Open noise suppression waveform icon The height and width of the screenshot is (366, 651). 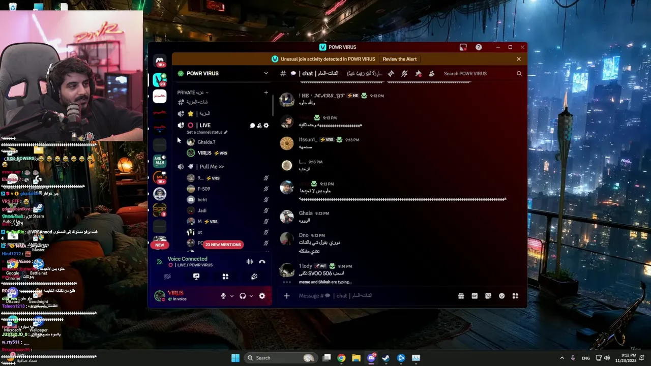click(x=250, y=262)
